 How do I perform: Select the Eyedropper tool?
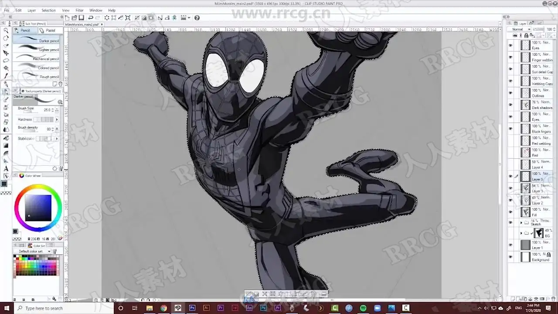[6, 76]
